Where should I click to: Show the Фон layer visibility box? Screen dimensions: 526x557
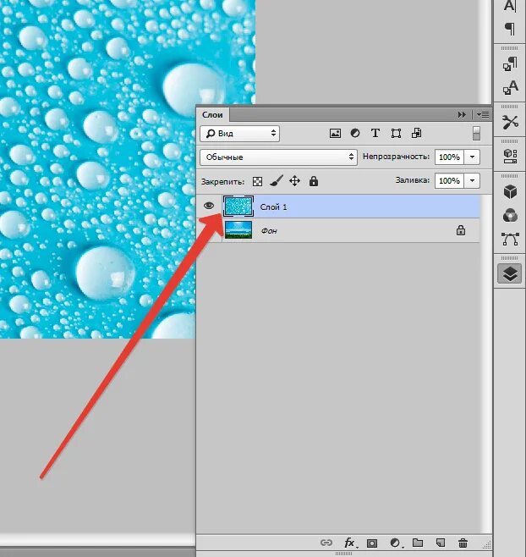[209, 230]
